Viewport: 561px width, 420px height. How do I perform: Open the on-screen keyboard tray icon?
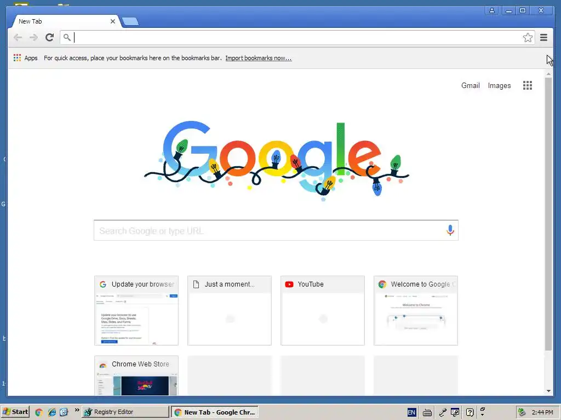pos(427,413)
